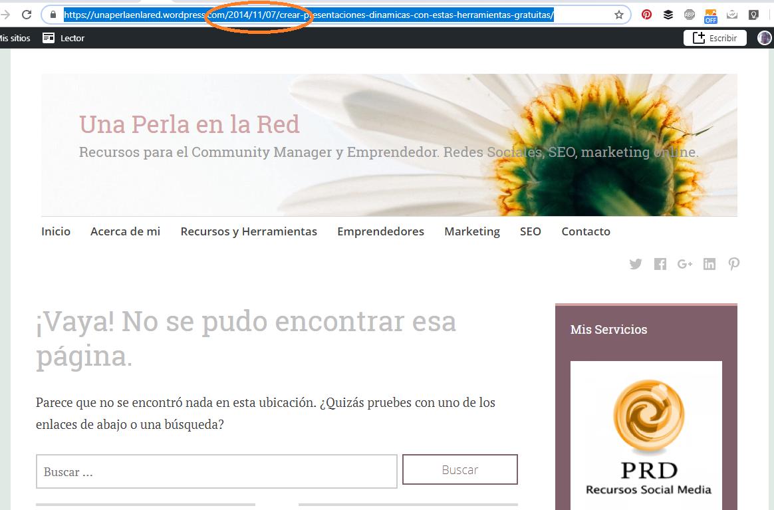Screen dimensions: 774x510
Task: Share the site via the Twitter icon
Action: click(636, 264)
